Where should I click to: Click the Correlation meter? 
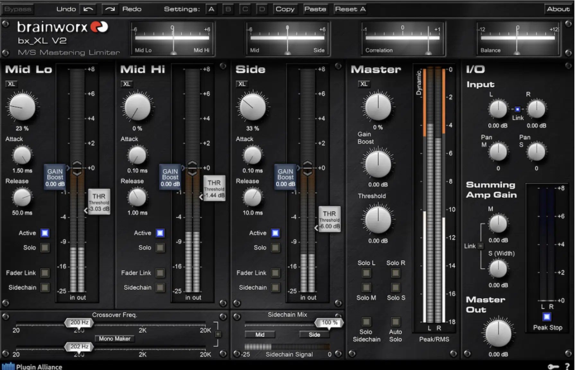pyautogui.click(x=402, y=39)
